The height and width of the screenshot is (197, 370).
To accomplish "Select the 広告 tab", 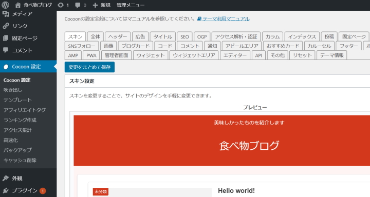I will coord(140,36).
